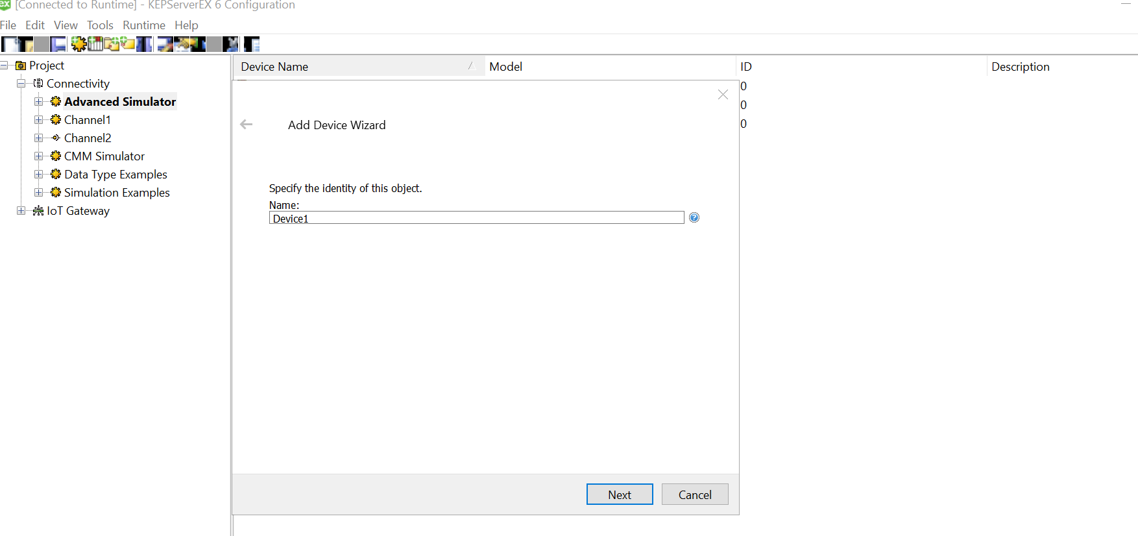Select Data Type Examples in tree
Image resolution: width=1138 pixels, height=536 pixels.
click(x=115, y=175)
